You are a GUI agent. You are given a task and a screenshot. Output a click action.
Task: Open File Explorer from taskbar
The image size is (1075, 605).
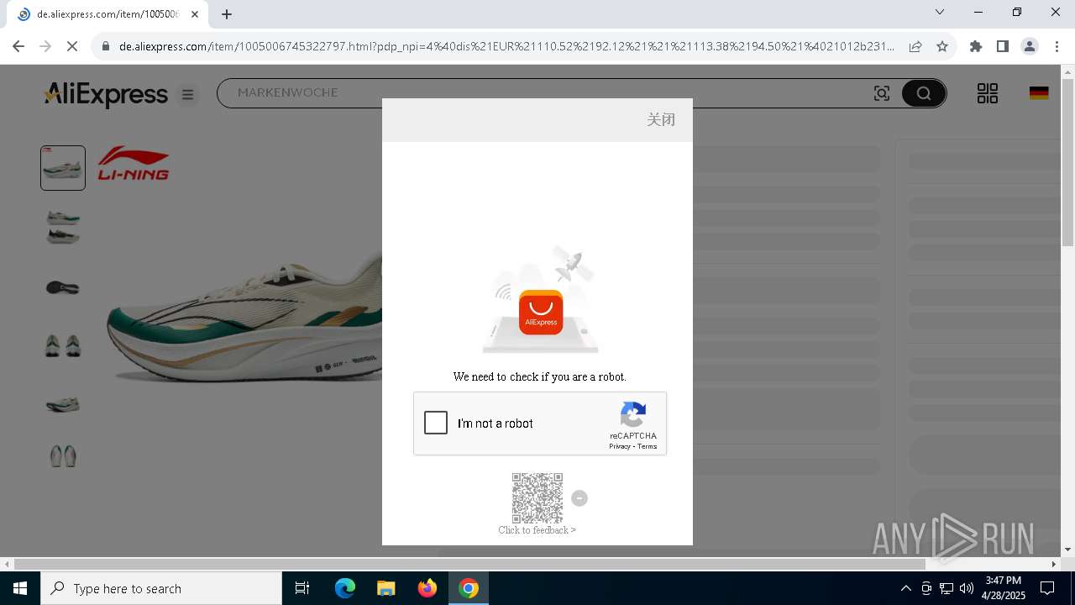coord(385,588)
